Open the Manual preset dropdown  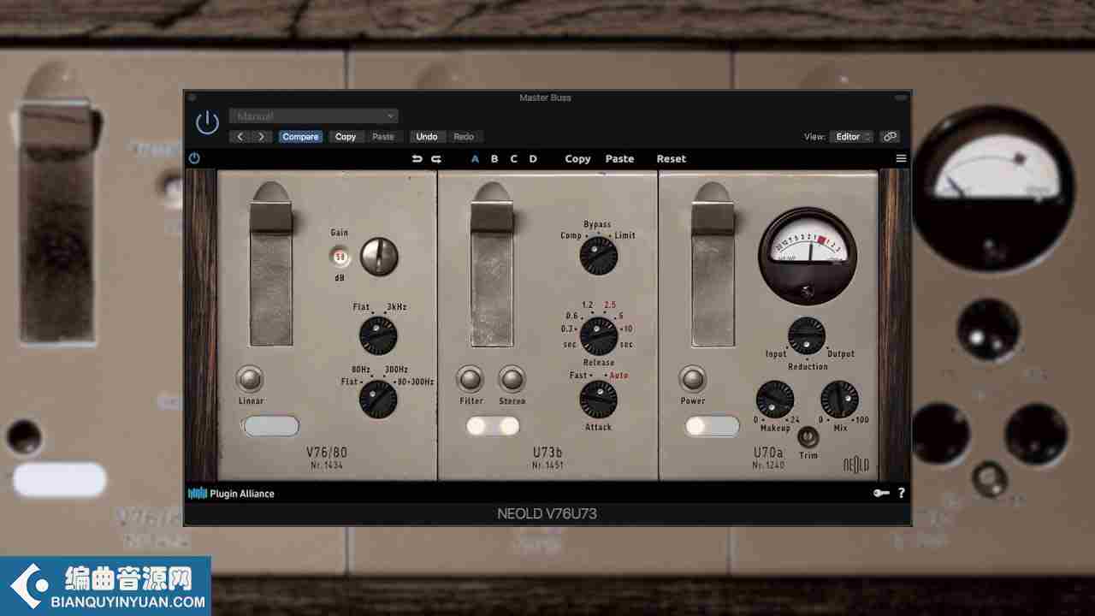pyautogui.click(x=314, y=116)
